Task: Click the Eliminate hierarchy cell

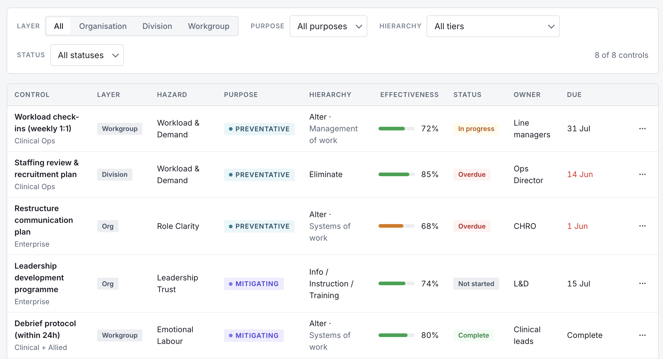Action: coord(326,174)
